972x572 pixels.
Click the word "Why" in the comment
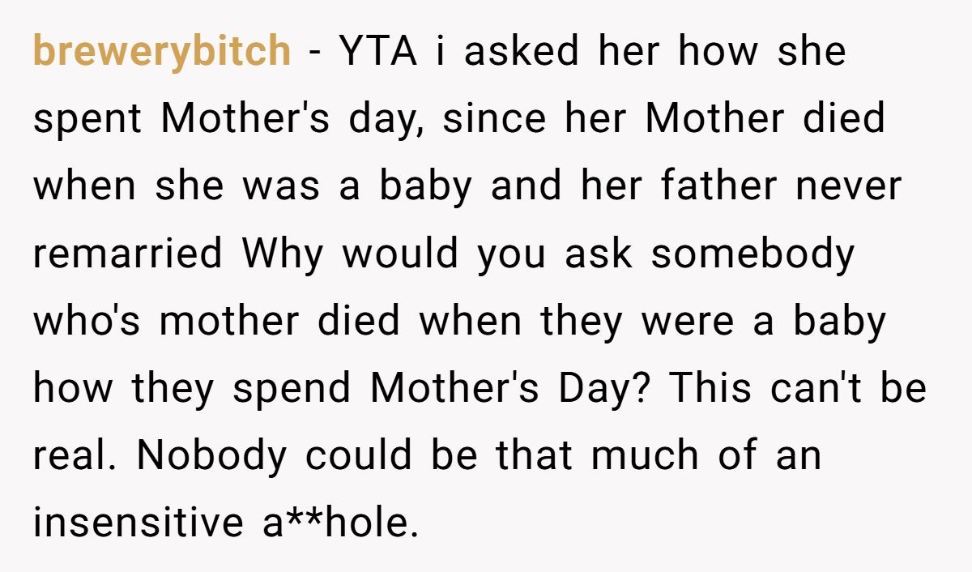[282, 254]
